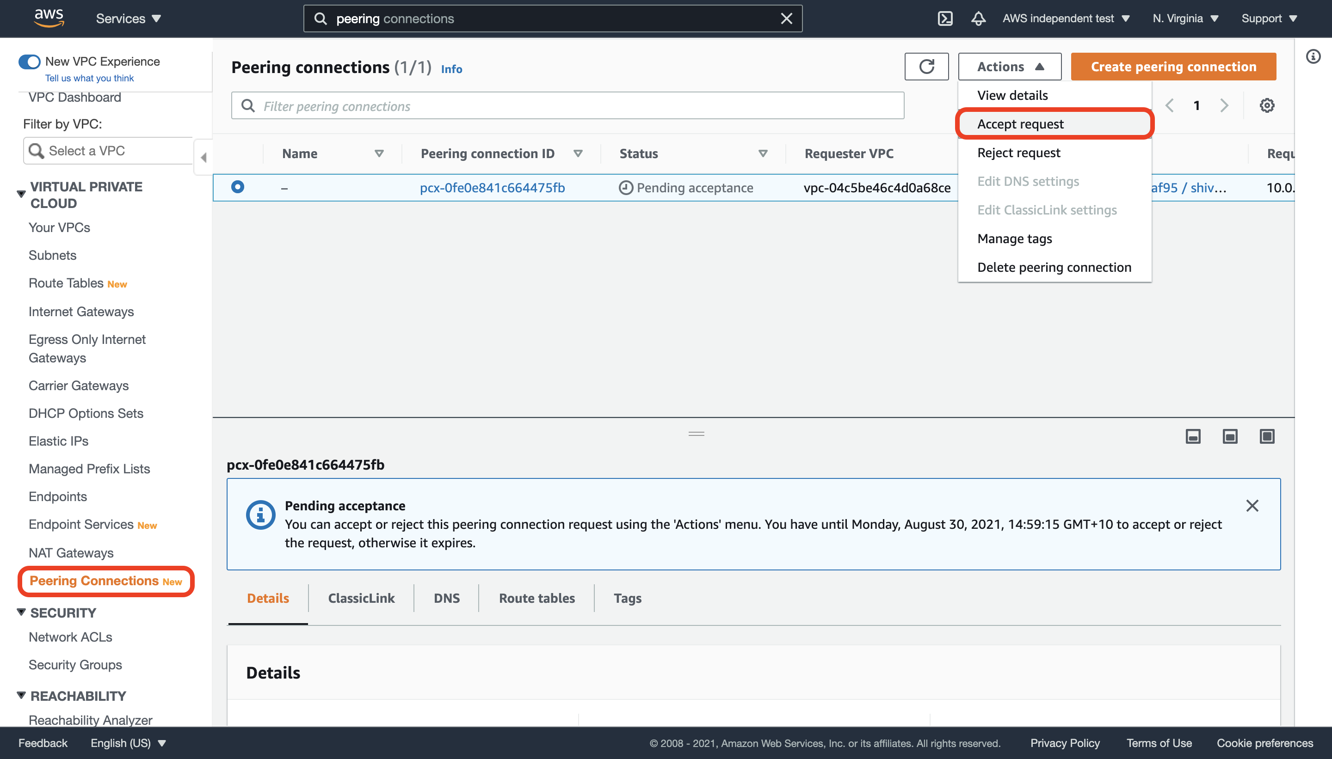
Task: Open the right-side info panel icon
Action: pos(1313,56)
